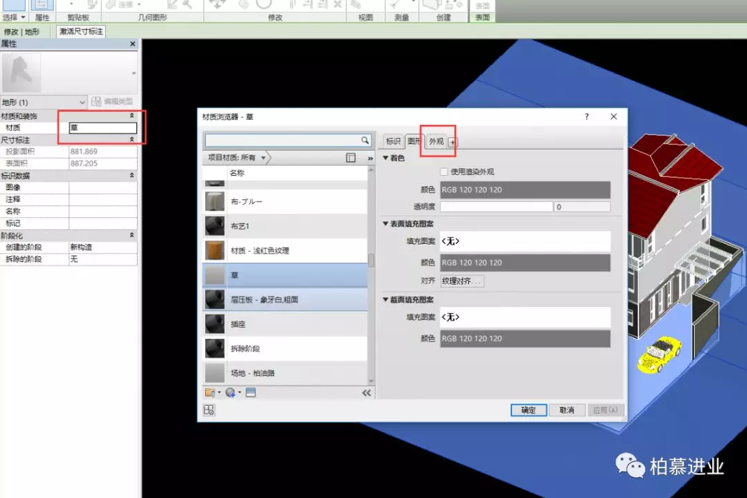Enable 使用渲染外观 checkbox
Viewport: 747px width, 498px height.
pyautogui.click(x=444, y=172)
